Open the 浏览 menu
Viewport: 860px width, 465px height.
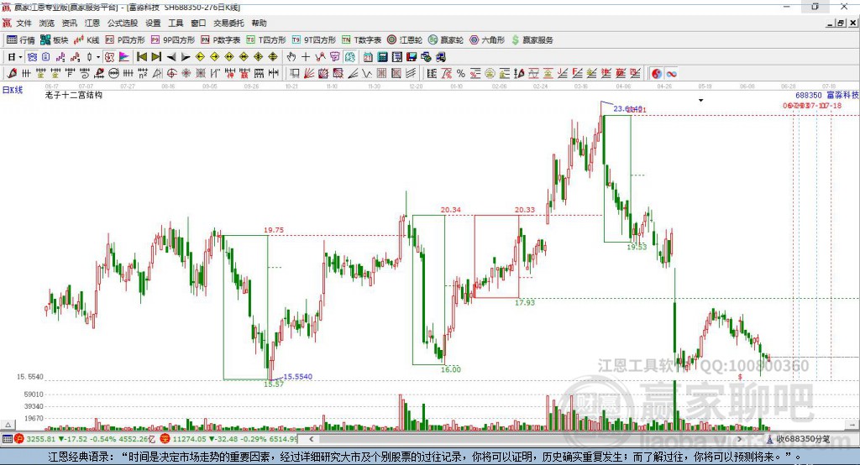47,23
